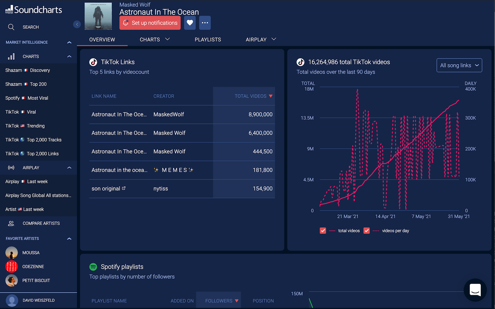Click the Spotify logo by Spotify playlists
The width and height of the screenshot is (495, 309).
pyautogui.click(x=93, y=267)
